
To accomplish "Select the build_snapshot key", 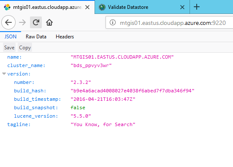I will [x=36, y=108].
